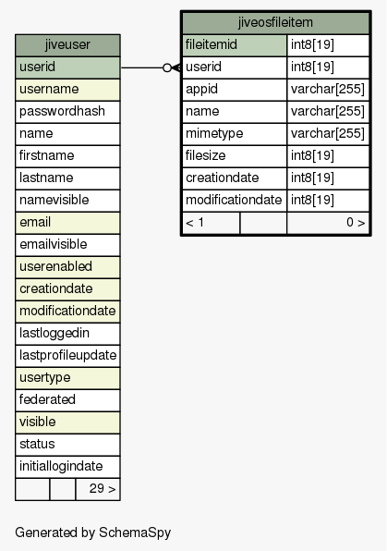Image resolution: width=387 pixels, height=551 pixels.
Task: Click the initiallogindate column row
Action: (67, 467)
